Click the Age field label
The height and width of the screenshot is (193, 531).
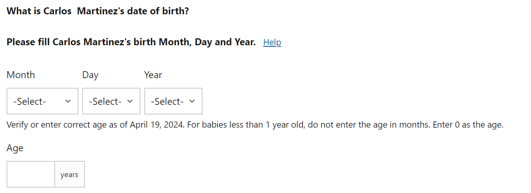15,148
